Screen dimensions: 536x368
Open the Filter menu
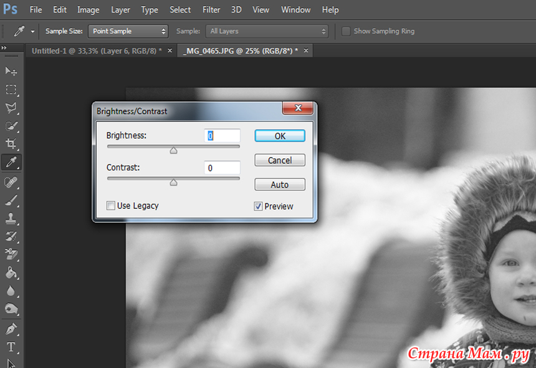coord(211,9)
